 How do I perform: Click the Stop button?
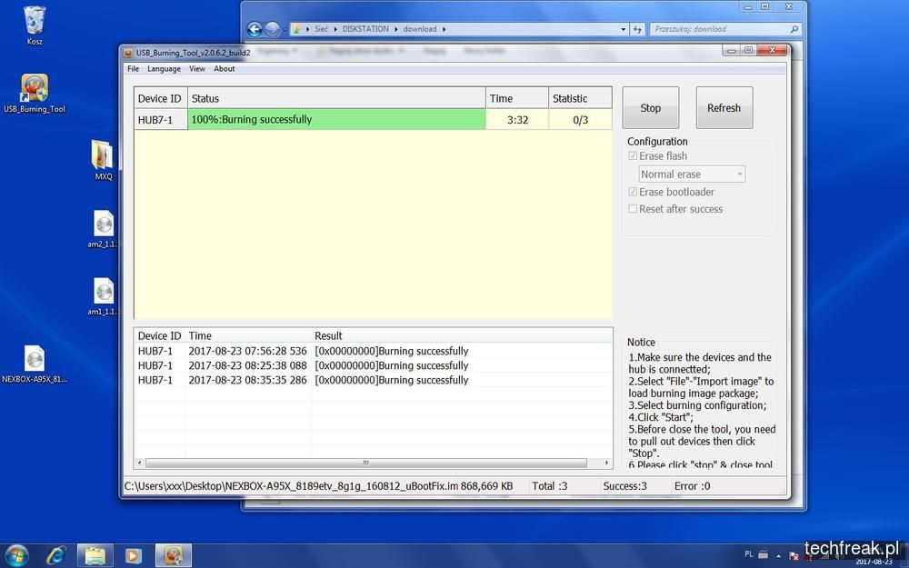click(x=651, y=108)
